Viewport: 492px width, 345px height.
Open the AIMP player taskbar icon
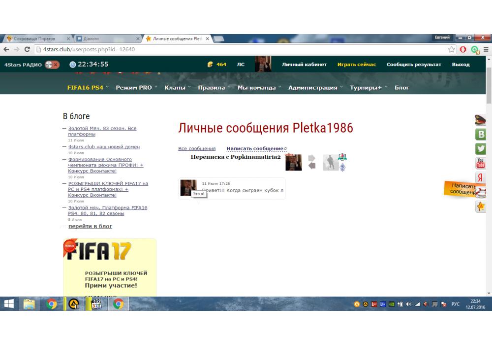click(74, 304)
